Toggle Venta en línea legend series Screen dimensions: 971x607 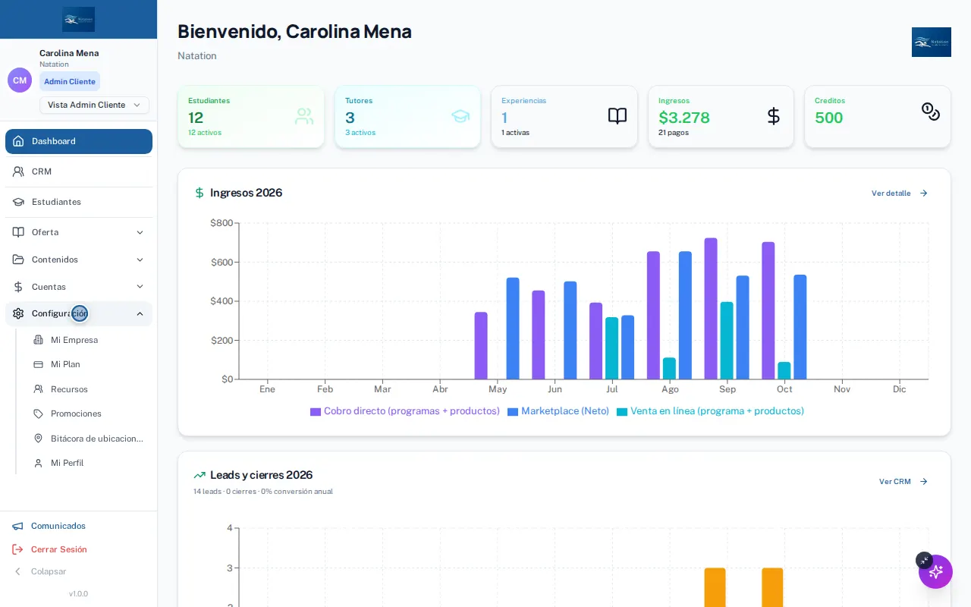(x=710, y=411)
